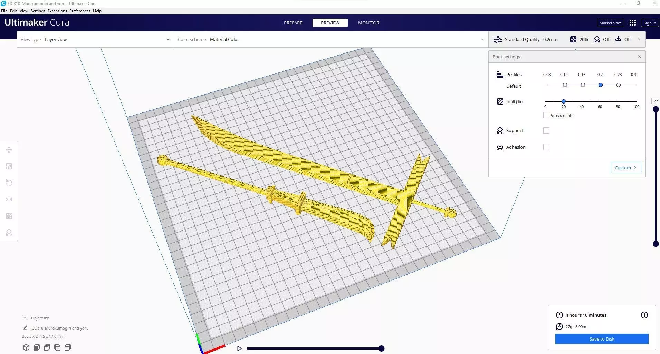Switch to front view icon
This screenshot has width=660, height=354.
(x=37, y=347)
